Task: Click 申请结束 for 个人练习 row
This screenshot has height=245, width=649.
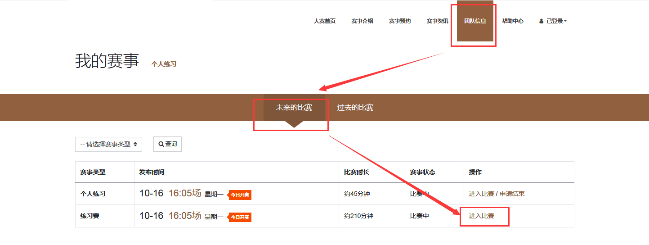Action: (x=512, y=194)
